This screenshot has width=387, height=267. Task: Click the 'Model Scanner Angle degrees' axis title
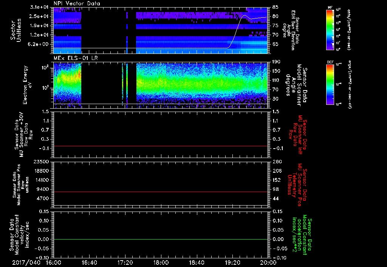click(x=296, y=85)
